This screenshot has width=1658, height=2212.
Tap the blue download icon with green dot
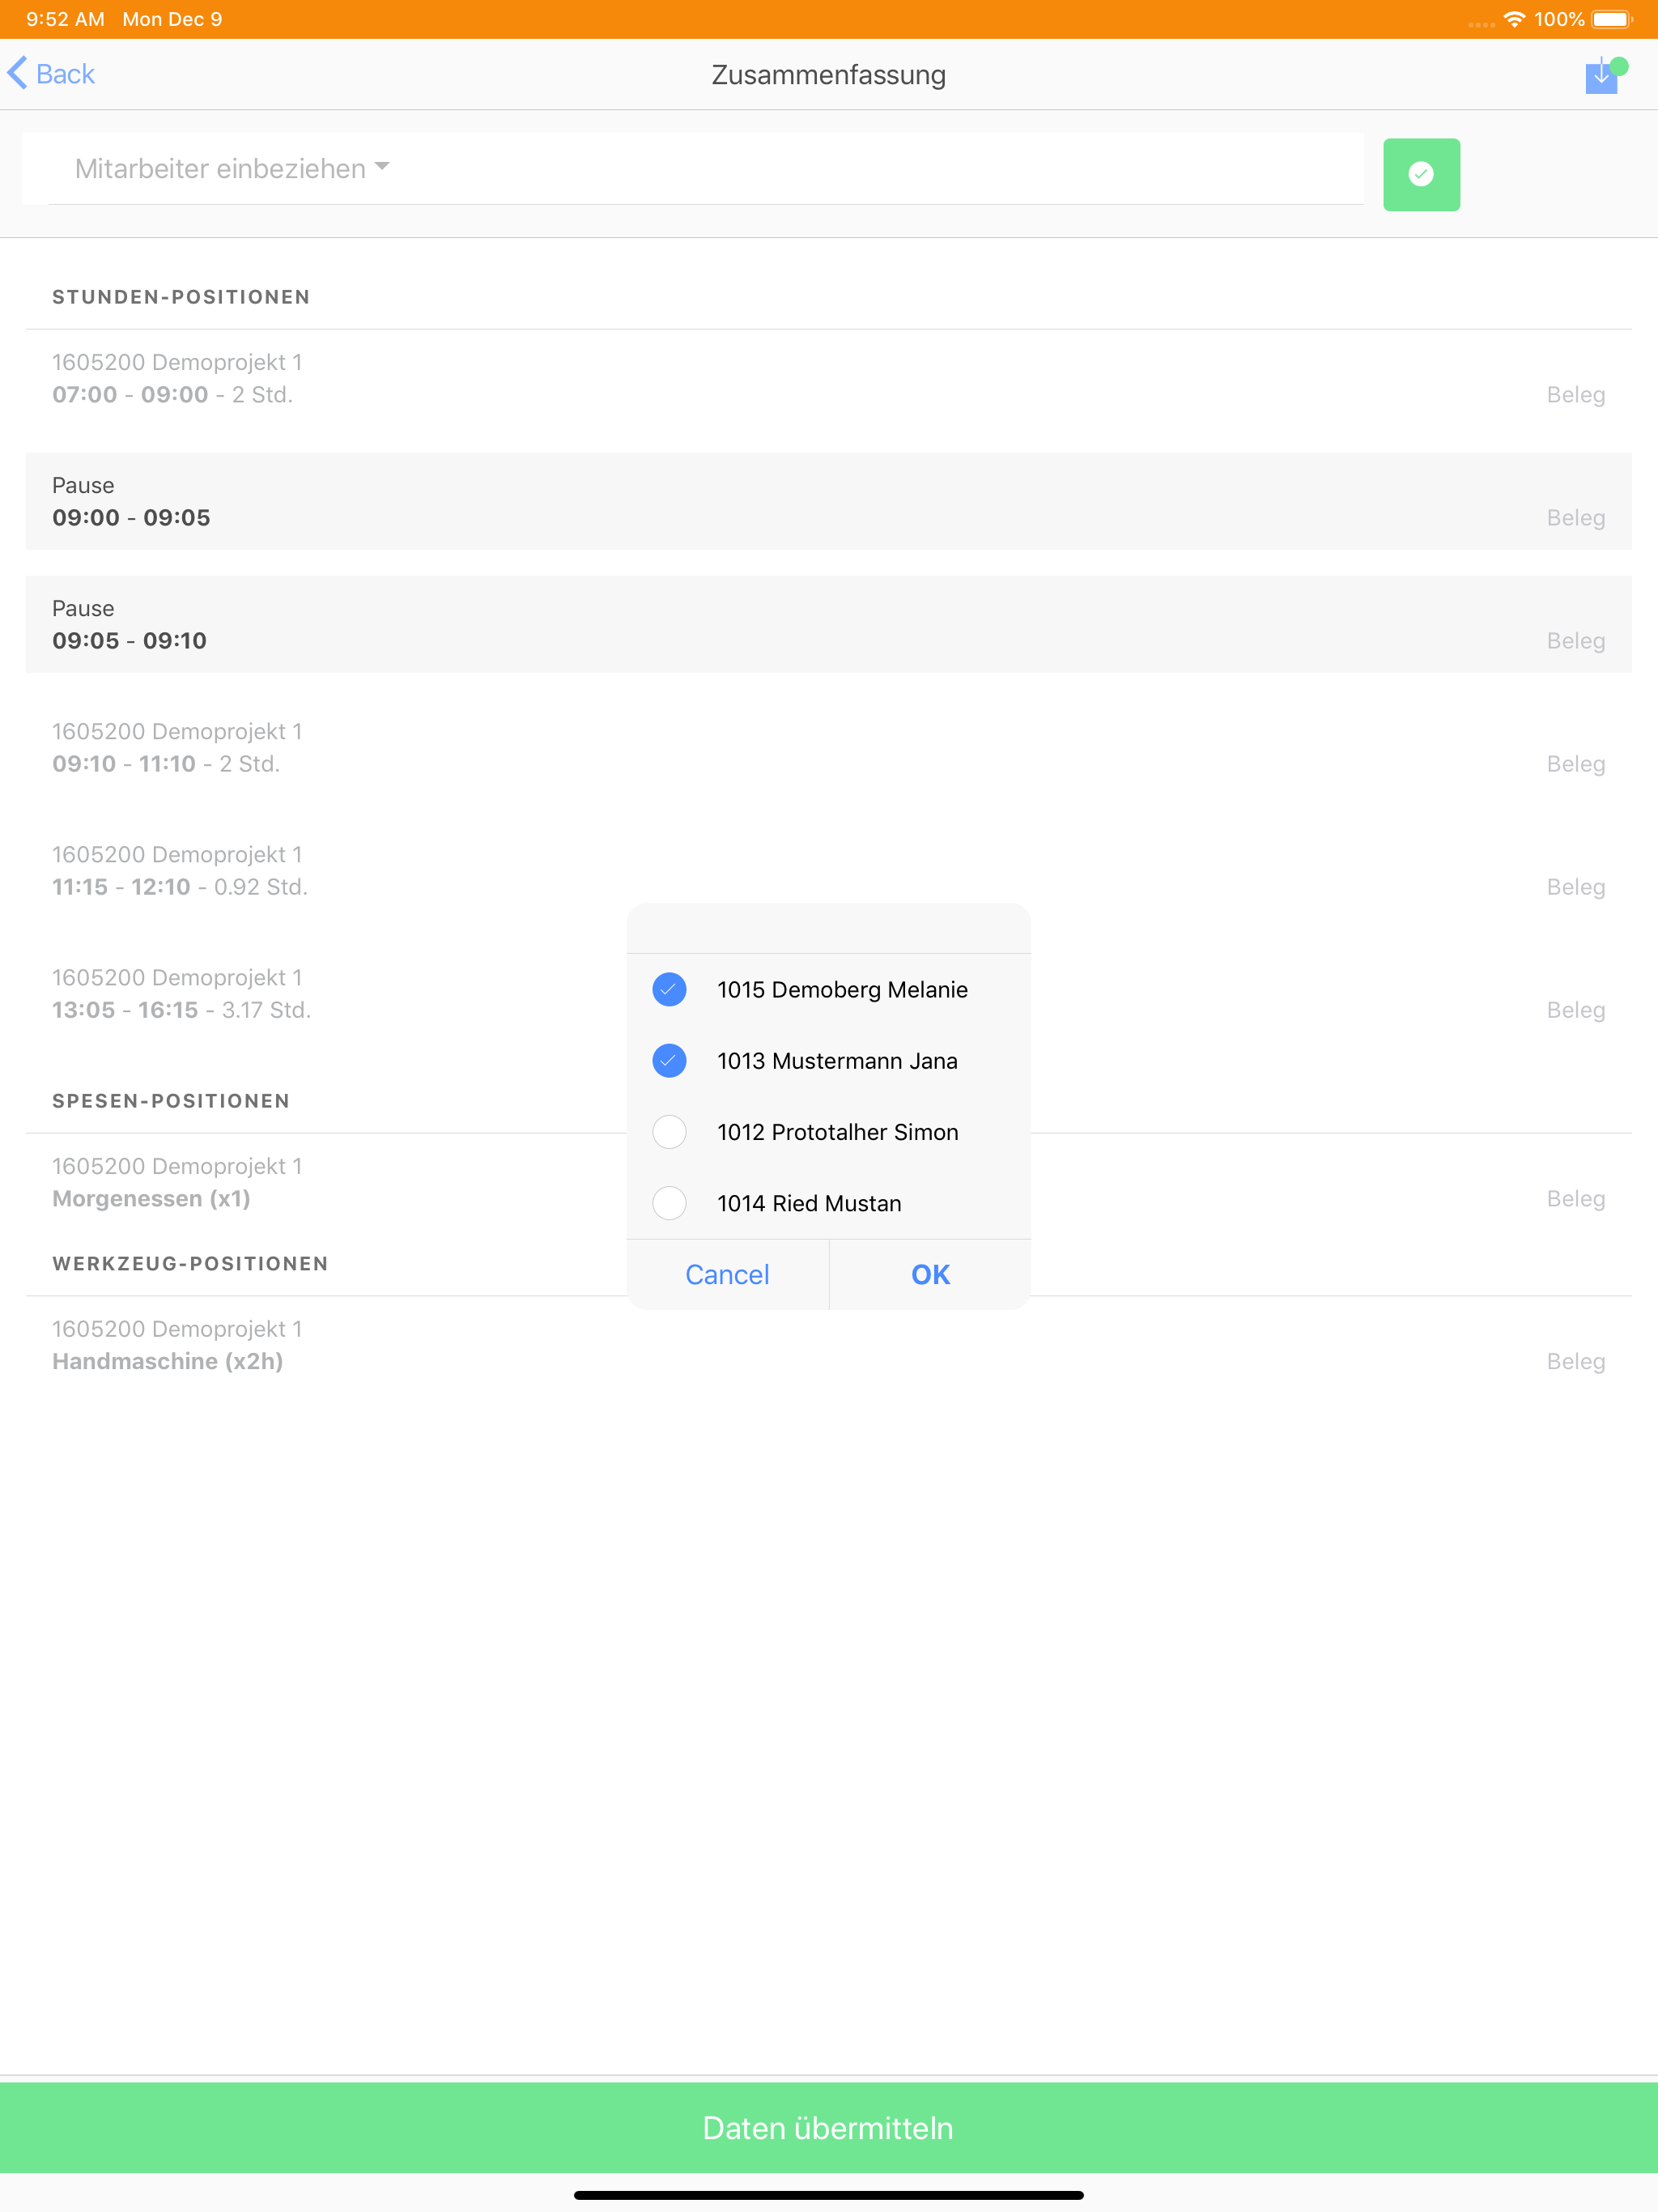[1606, 75]
